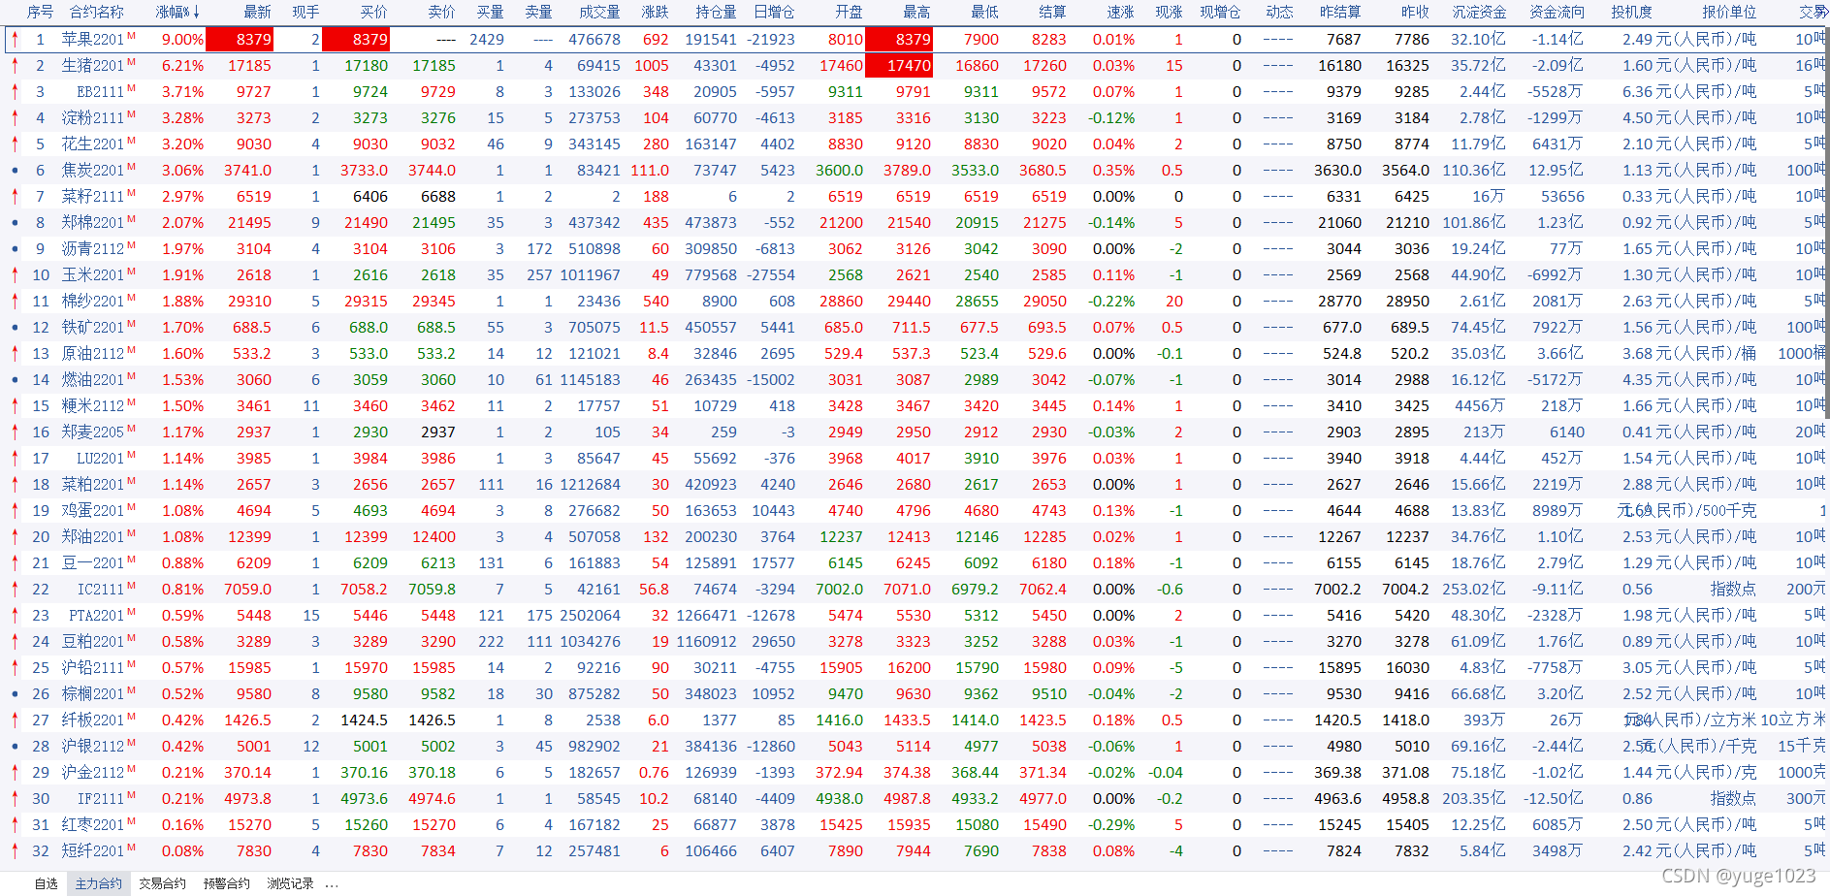The image size is (1830, 896).
Task: Click the blue dot marker beside 燃油2201
Action: click(x=15, y=380)
